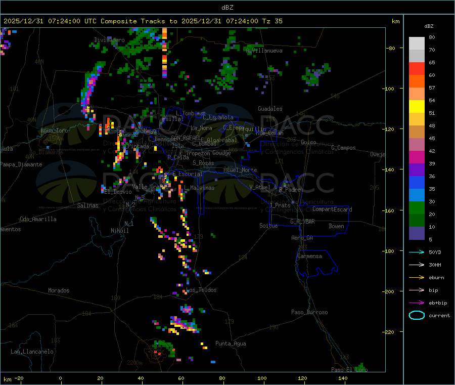Screen dimensions: 455x385
Task: Click the 'Bowen' map label
Action: [336, 226]
